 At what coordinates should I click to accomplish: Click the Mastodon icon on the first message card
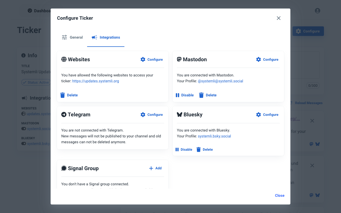(x=311, y=144)
